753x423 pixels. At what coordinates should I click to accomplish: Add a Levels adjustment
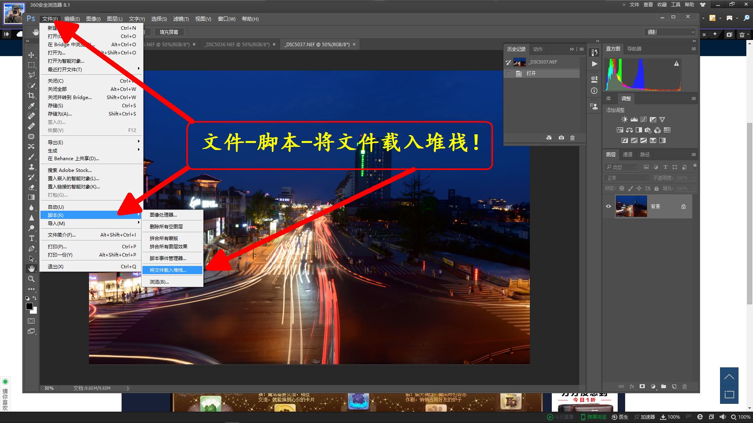pyautogui.click(x=634, y=119)
